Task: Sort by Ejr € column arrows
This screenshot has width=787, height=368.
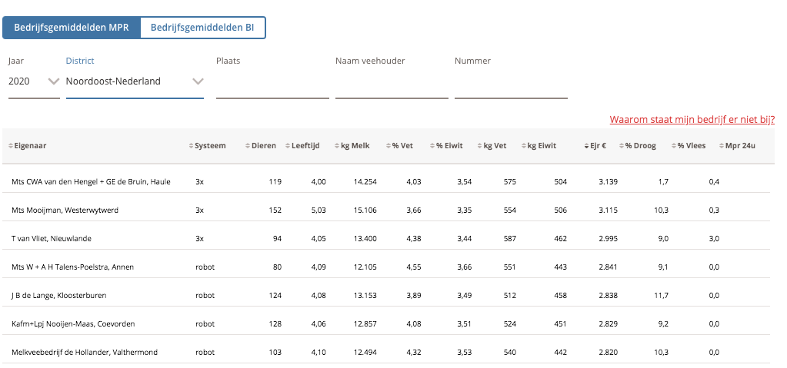Action: coord(587,146)
